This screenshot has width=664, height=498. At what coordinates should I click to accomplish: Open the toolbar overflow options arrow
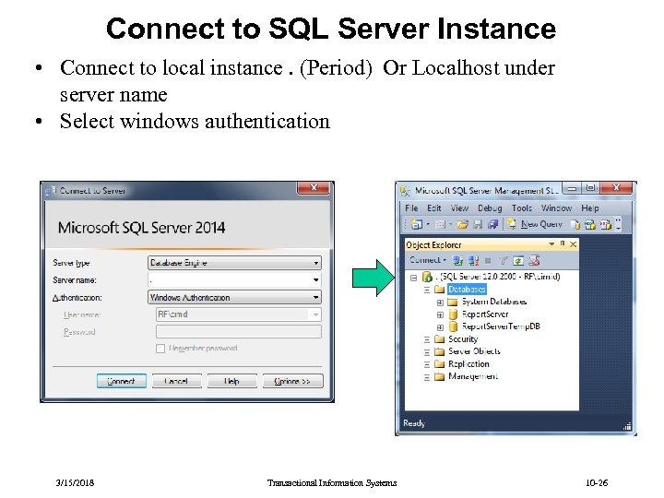[618, 224]
